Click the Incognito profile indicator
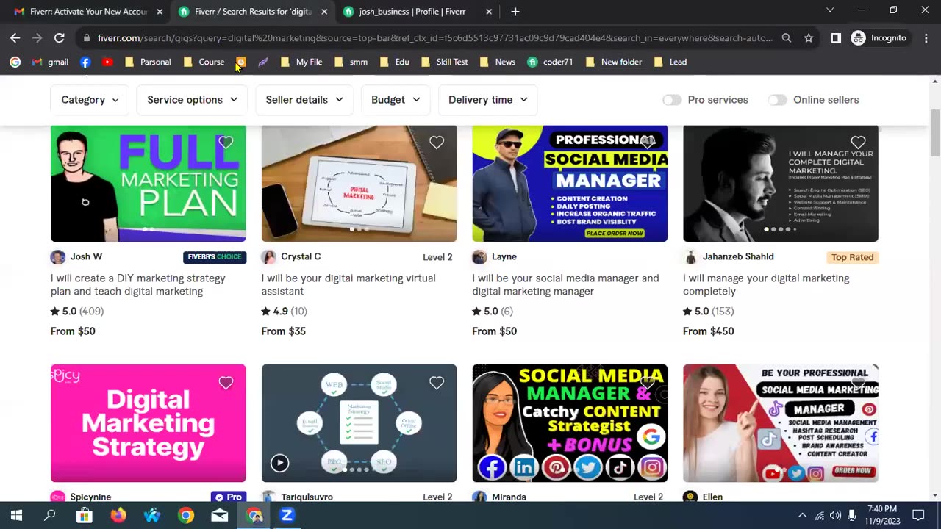The height and width of the screenshot is (529, 941). pos(879,37)
